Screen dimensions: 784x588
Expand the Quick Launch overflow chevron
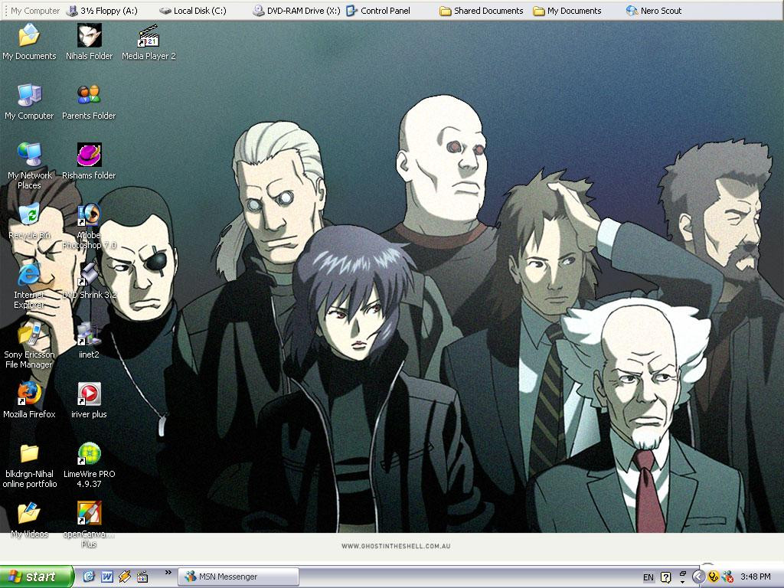[168, 573]
